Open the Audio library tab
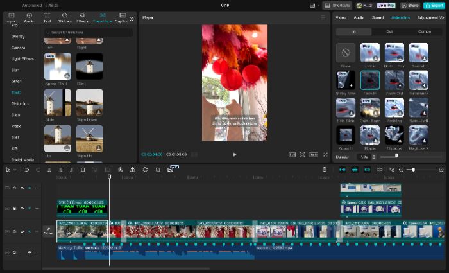This screenshot has height=273, width=449. pyautogui.click(x=30, y=17)
